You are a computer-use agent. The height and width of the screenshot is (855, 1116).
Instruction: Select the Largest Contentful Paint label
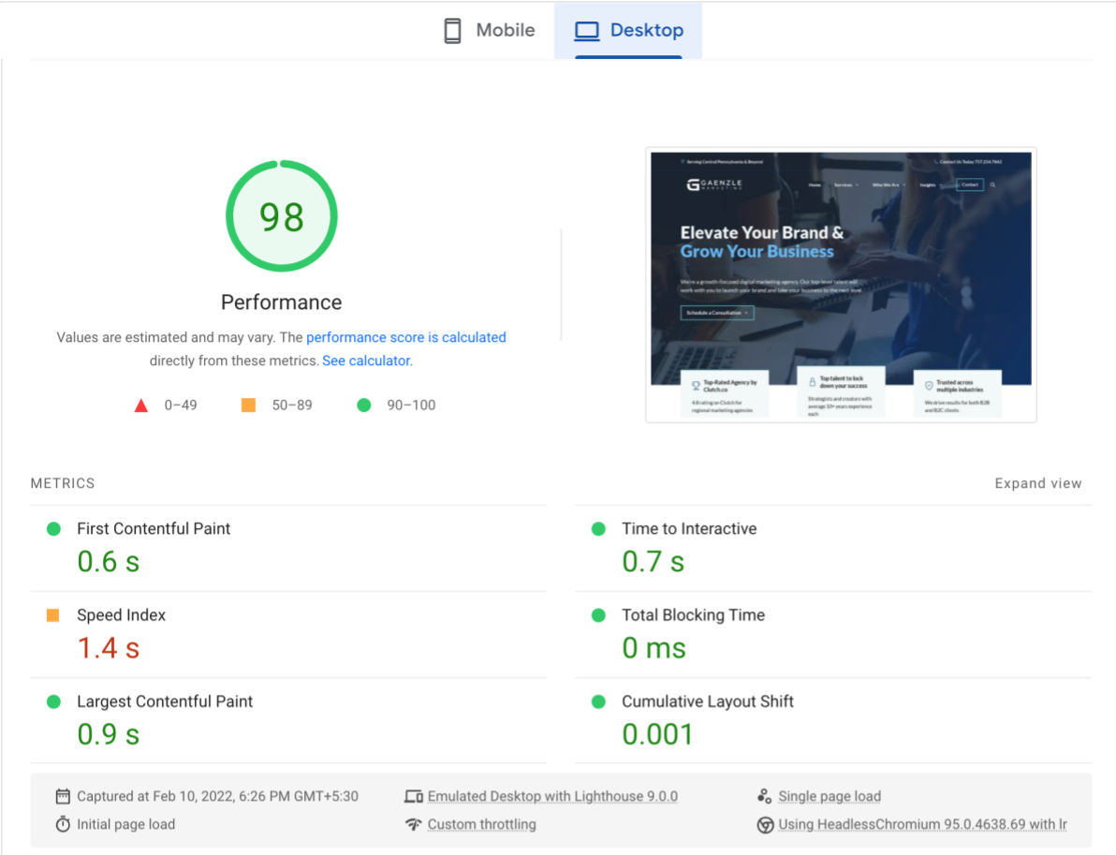coord(165,702)
